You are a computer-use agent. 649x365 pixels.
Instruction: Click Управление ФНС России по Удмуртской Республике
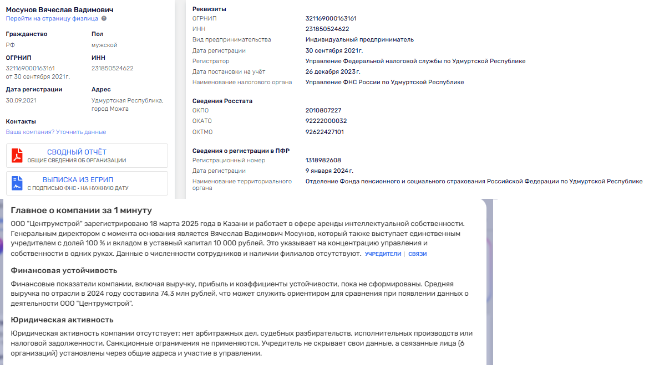384,83
